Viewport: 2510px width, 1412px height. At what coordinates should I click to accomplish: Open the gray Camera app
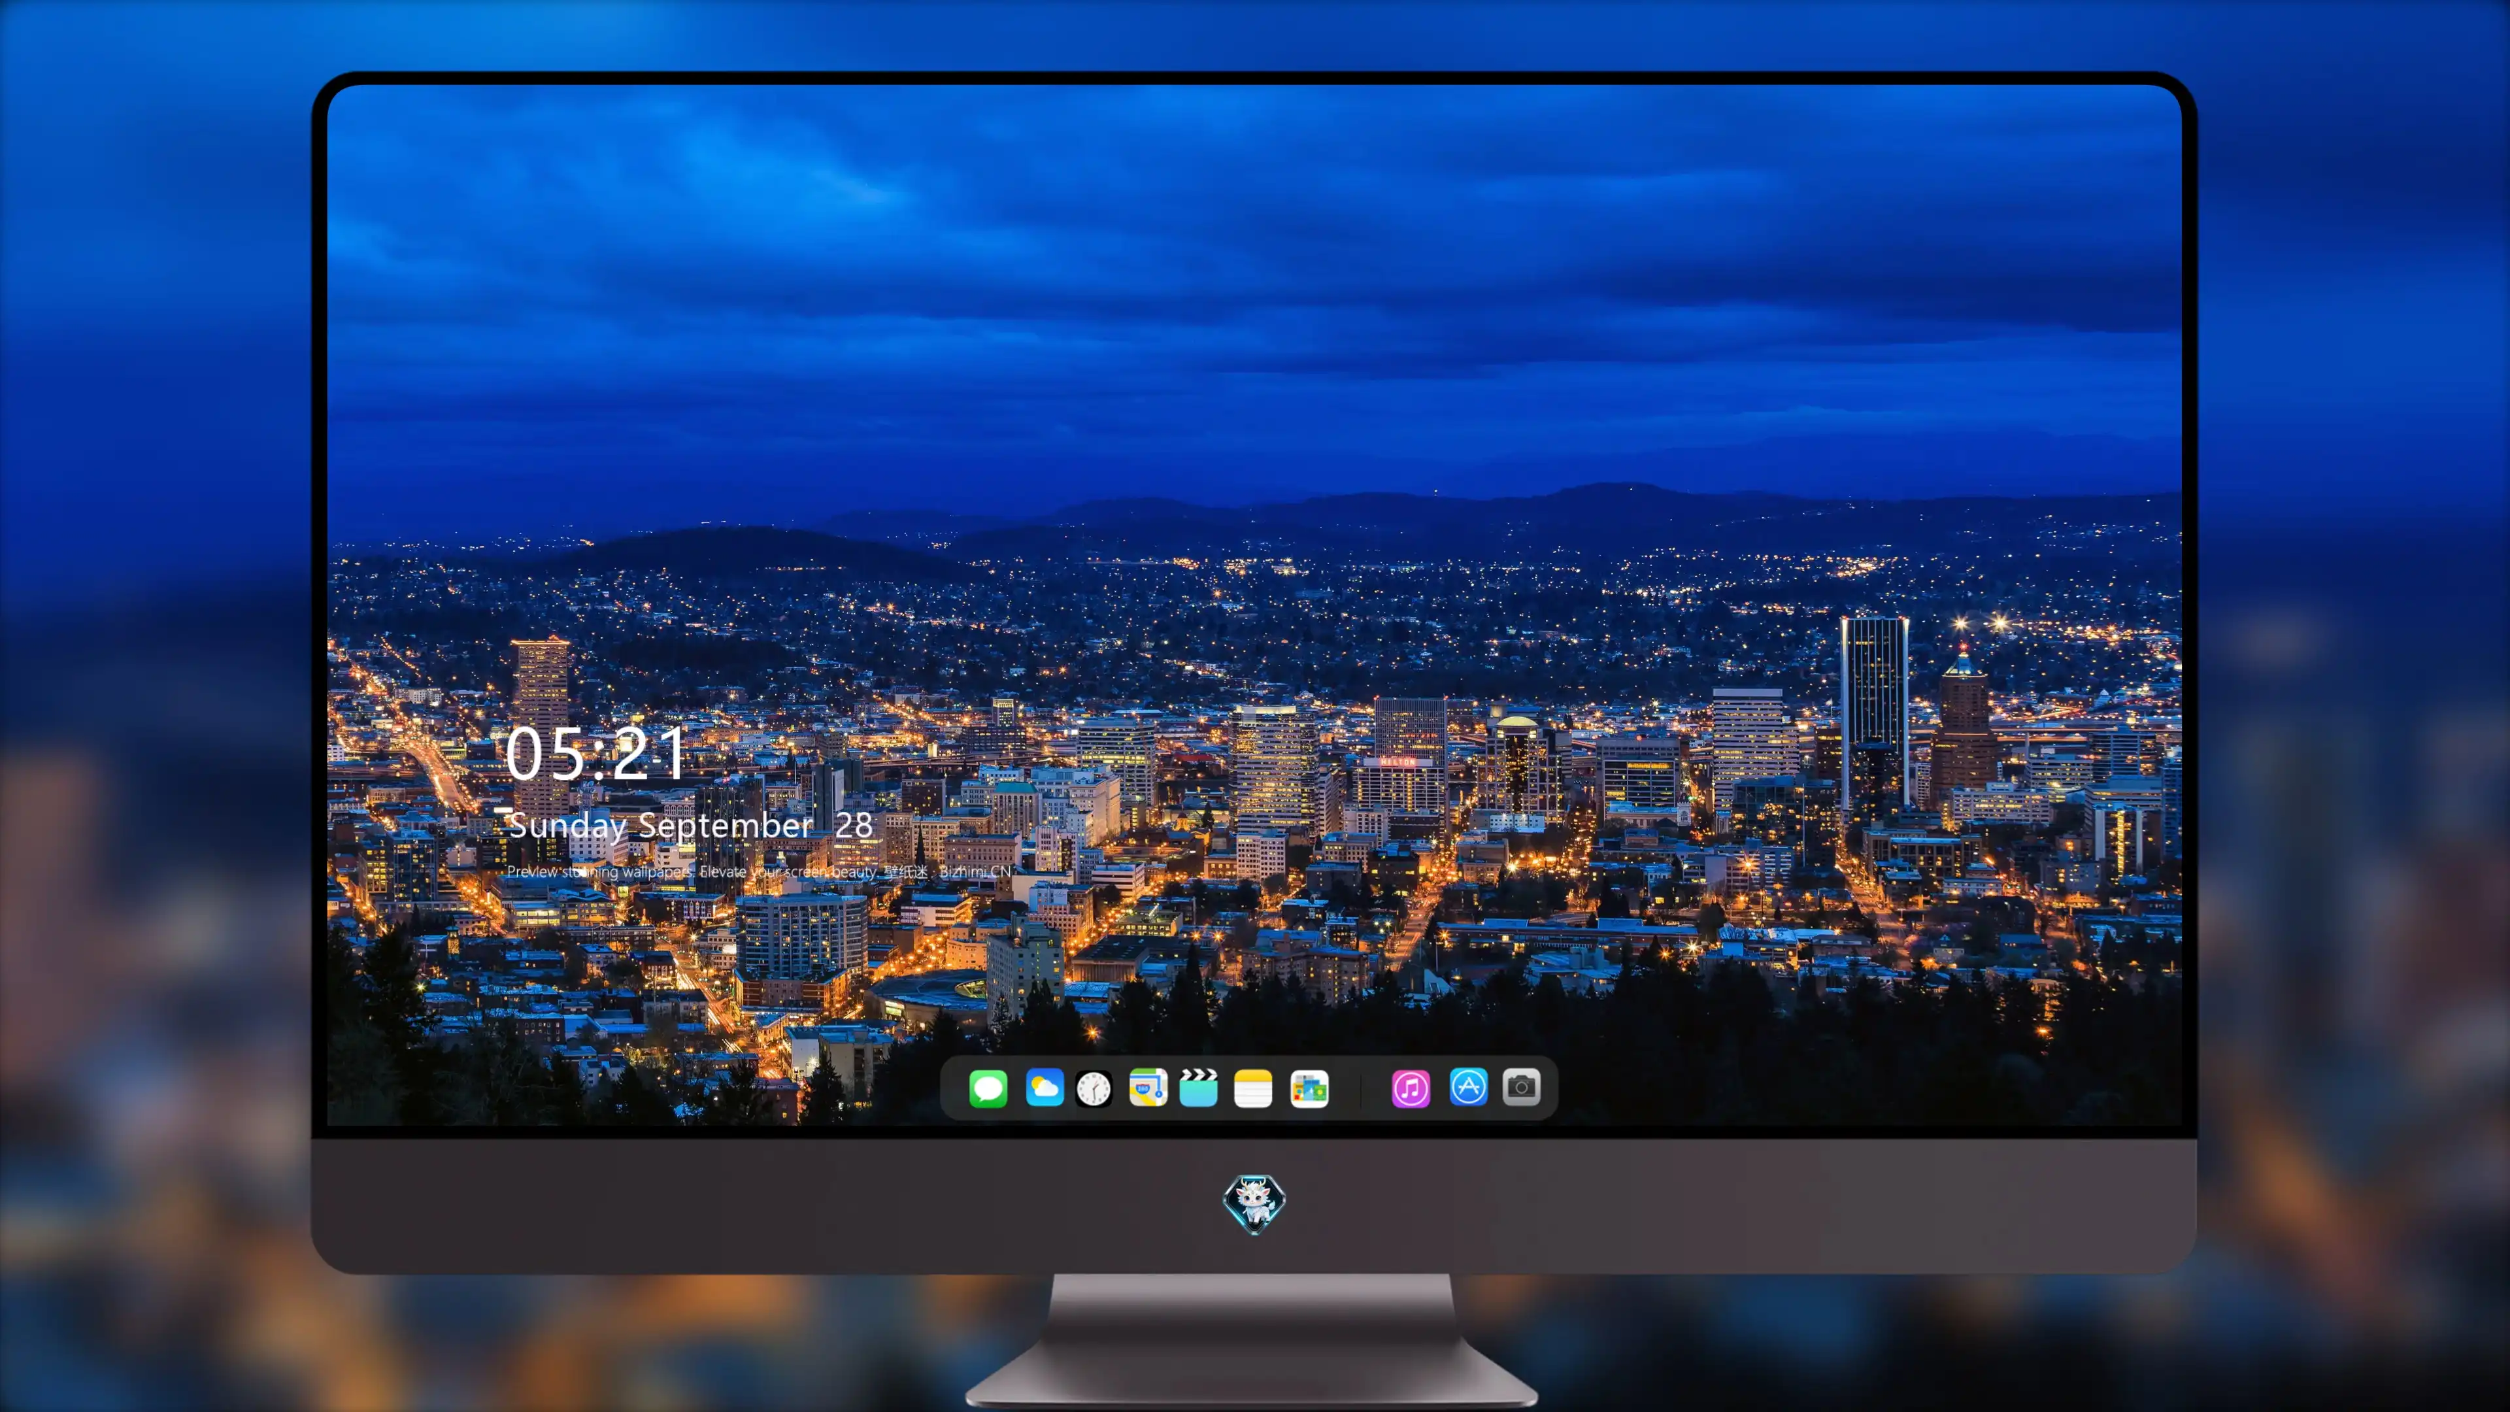(1521, 1088)
